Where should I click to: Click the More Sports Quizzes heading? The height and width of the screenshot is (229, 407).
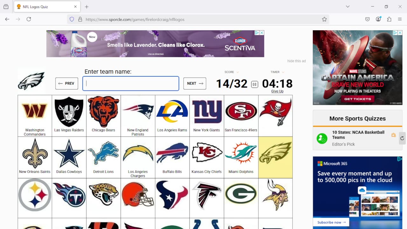click(358, 118)
